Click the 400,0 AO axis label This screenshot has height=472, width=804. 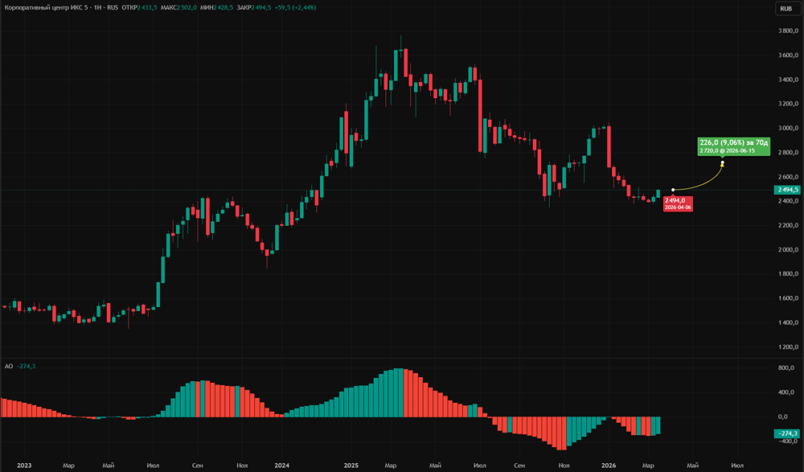pos(786,392)
